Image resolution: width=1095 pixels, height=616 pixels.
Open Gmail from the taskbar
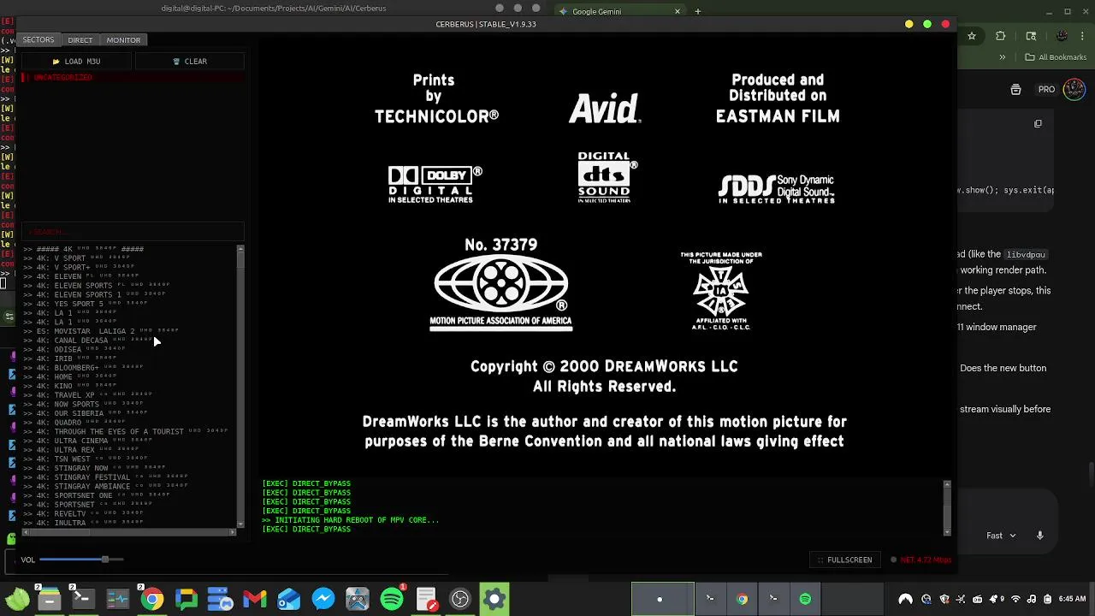pyautogui.click(x=254, y=599)
